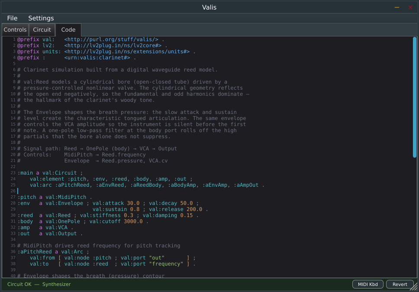Click 'val:Envelope' on line 28
The width and height of the screenshot is (419, 292).
point(64,204)
